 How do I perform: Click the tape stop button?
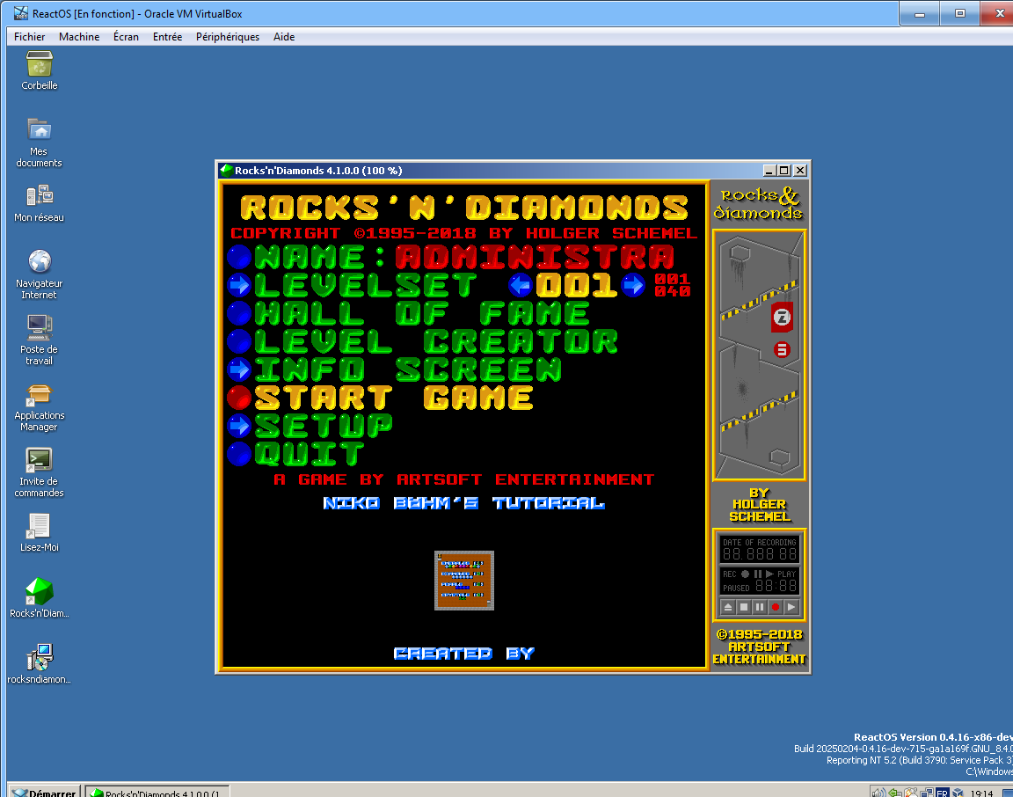744,607
